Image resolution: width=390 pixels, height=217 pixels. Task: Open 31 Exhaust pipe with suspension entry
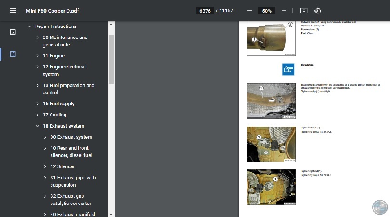tap(73, 181)
